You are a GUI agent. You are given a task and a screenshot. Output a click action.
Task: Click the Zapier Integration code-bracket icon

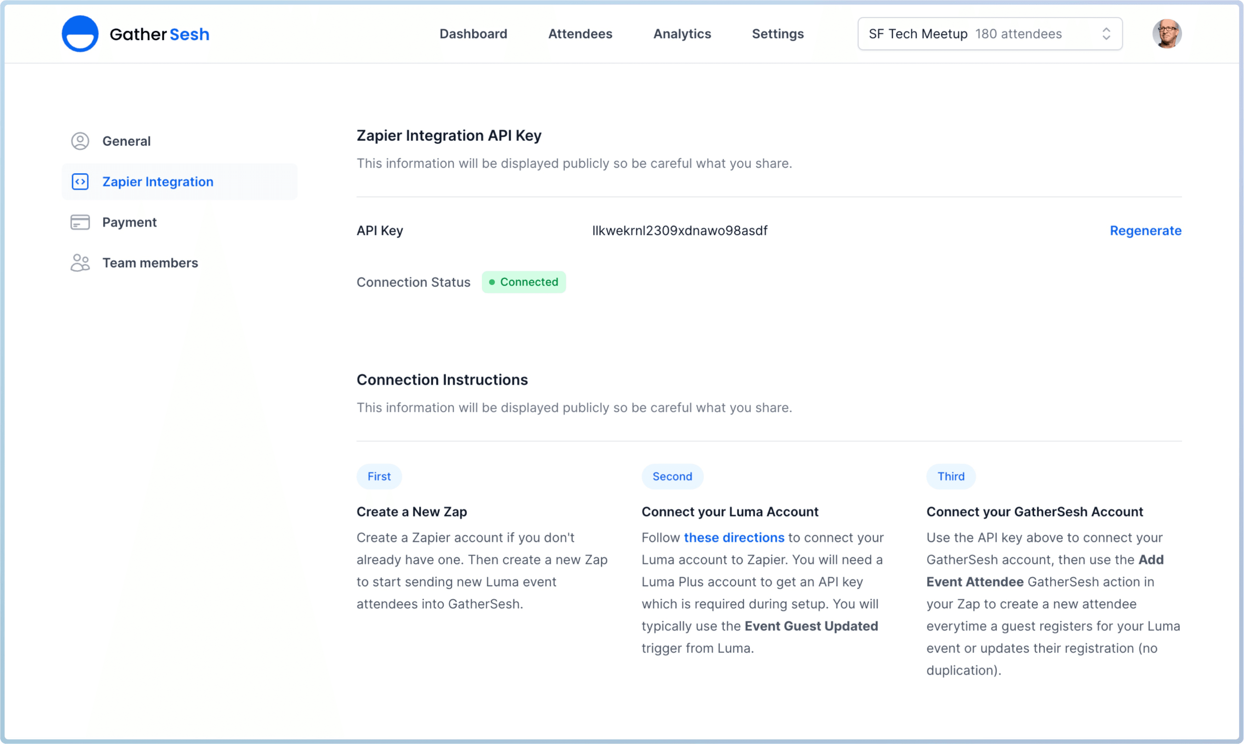coord(80,181)
